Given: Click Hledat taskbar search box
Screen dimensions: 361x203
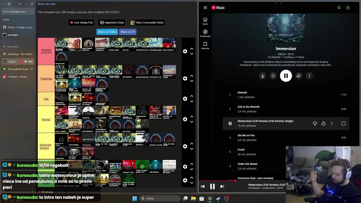Looking at the screenshot, I should pyautogui.click(x=160, y=198).
